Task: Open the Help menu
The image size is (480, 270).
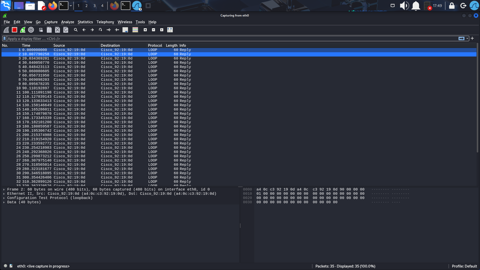Action: [x=152, y=22]
